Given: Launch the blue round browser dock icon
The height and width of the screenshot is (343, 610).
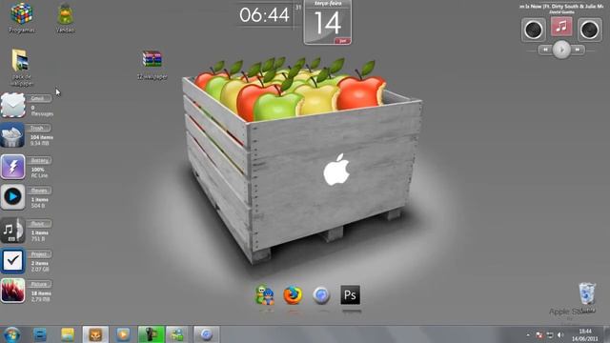Looking at the screenshot, I should point(321,295).
